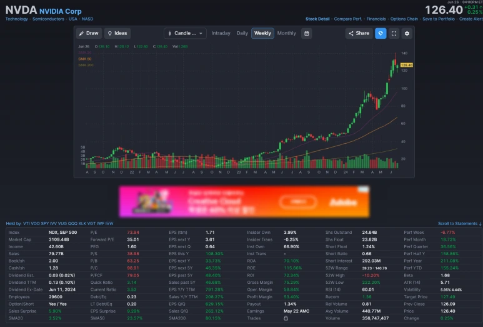Screen dimensions: 483x327
Task: Select the Weekly timeframe tab
Action: point(262,33)
